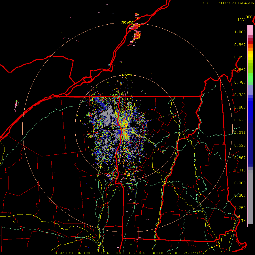The width and height of the screenshot is (255, 255).
Task: Click the 0.733 legend value
Action: click(240, 95)
